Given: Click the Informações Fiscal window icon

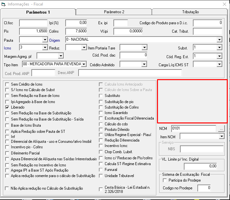Looking at the screenshot, I should click(3, 4).
